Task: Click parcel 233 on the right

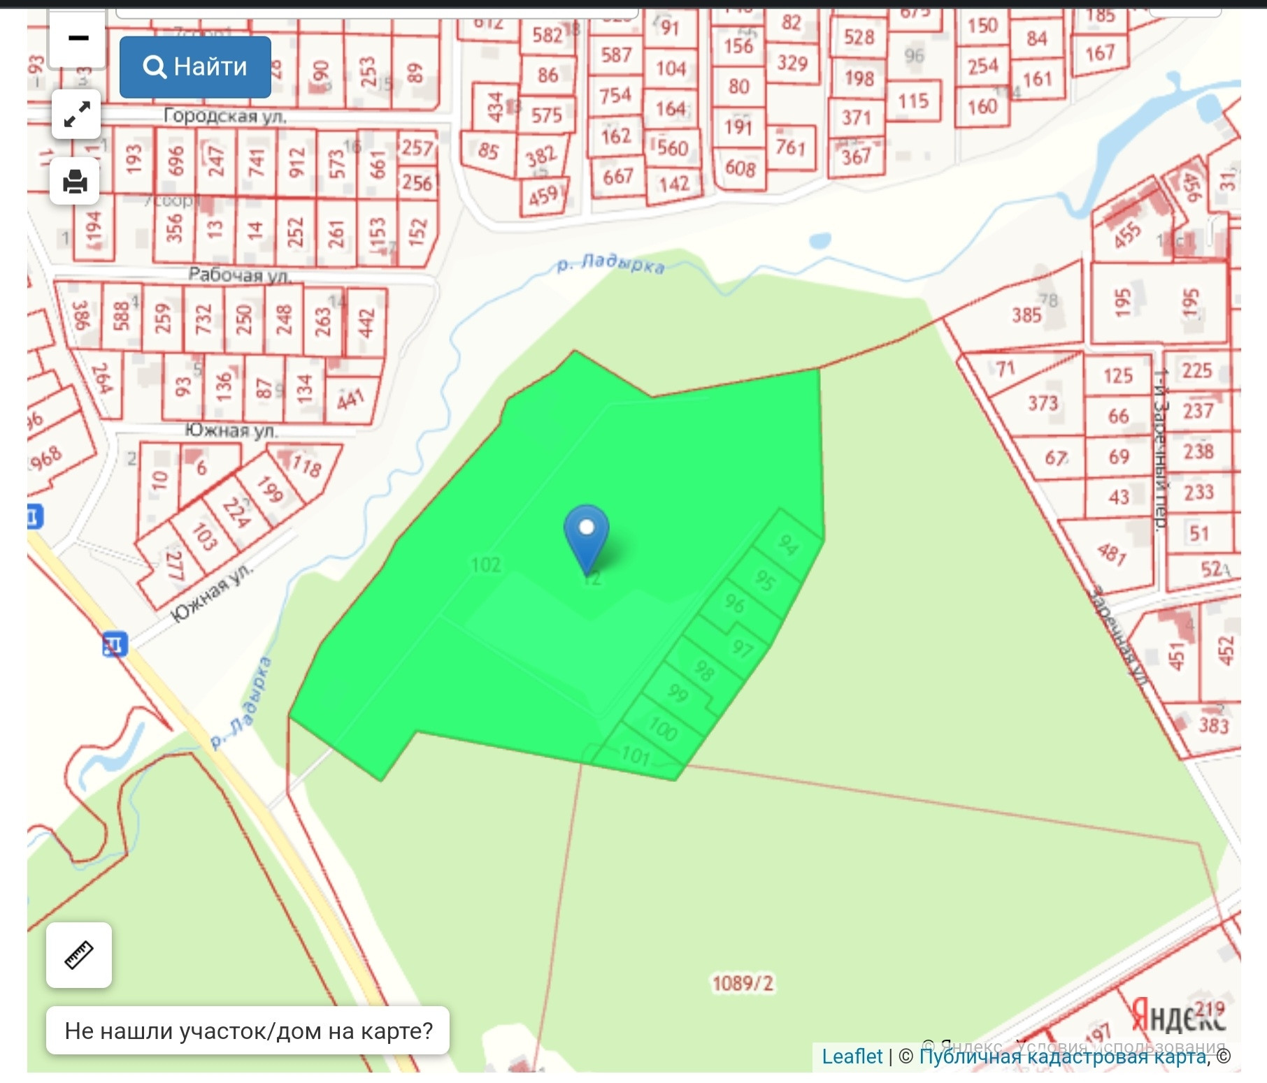Action: (1198, 492)
